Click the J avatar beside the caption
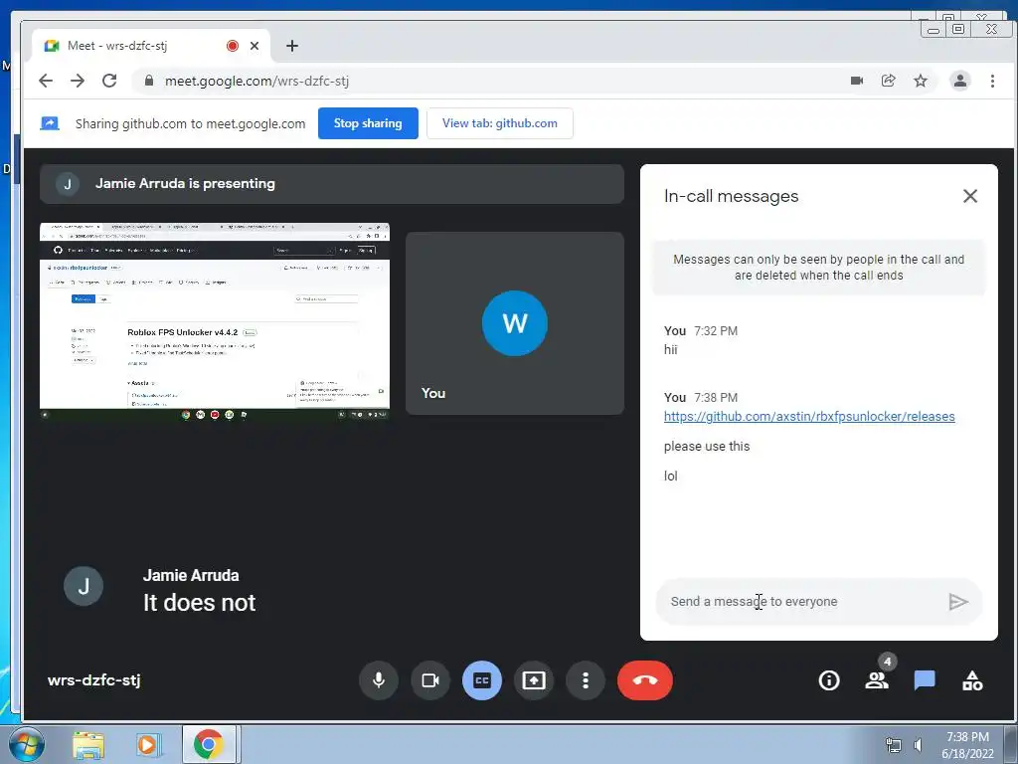Screen dimensions: 1018x764 tap(84, 586)
